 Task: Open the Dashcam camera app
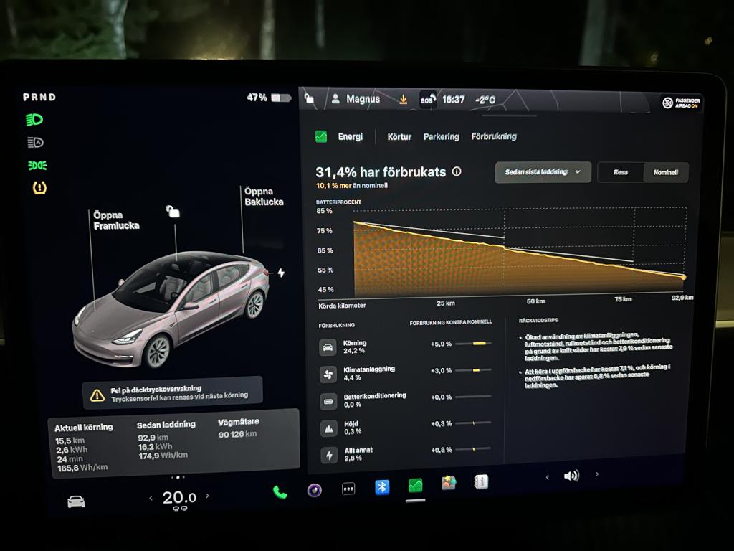point(314,490)
